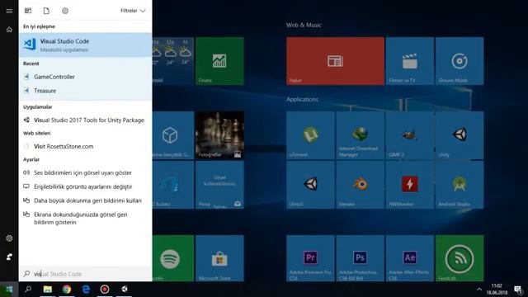The height and width of the screenshot is (297, 528).
Task: Open the Fotoğraflar photo tile
Action: tap(219, 135)
